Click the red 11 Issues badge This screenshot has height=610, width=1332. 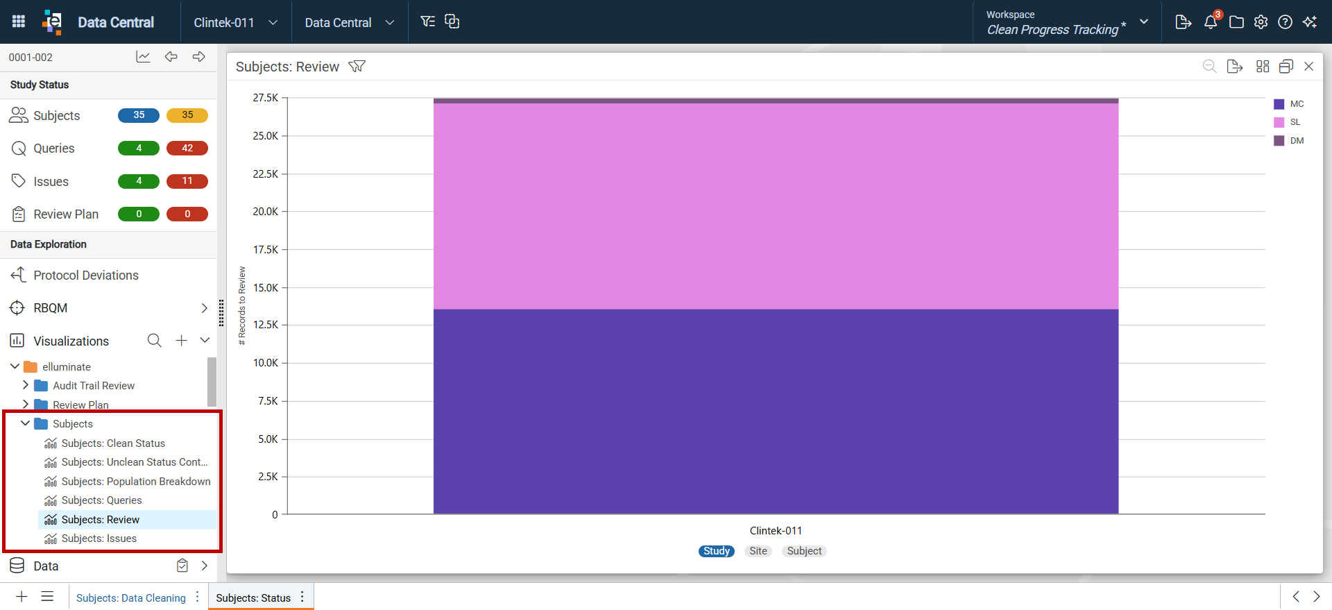tap(187, 181)
